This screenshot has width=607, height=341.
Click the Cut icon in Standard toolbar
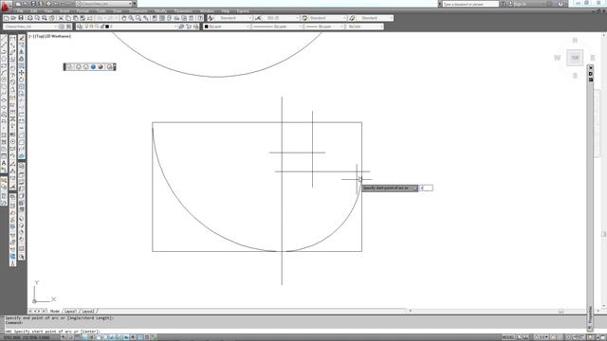tap(61, 18)
